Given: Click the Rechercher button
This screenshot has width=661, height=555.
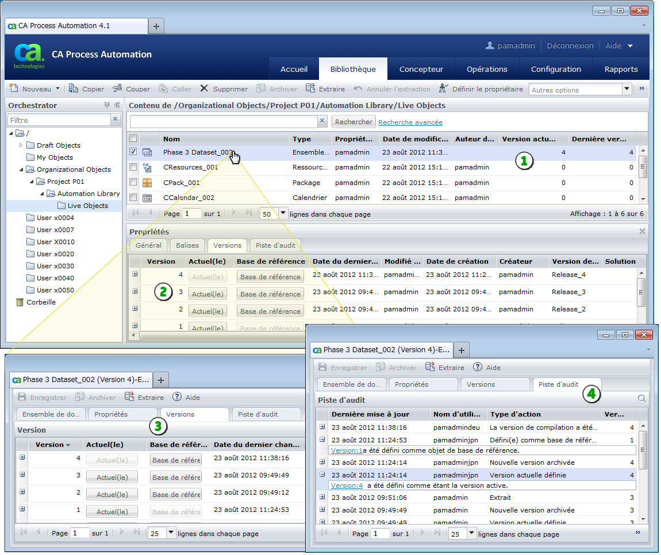Looking at the screenshot, I should [x=355, y=122].
